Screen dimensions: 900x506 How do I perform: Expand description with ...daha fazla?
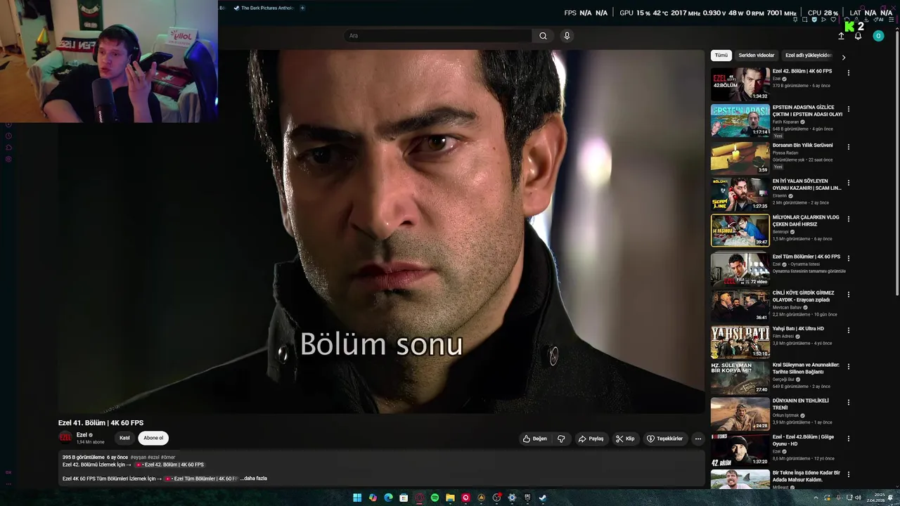[253, 479]
